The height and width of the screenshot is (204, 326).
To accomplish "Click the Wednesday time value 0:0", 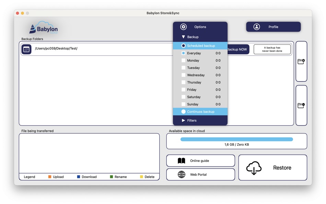I will (218, 75).
